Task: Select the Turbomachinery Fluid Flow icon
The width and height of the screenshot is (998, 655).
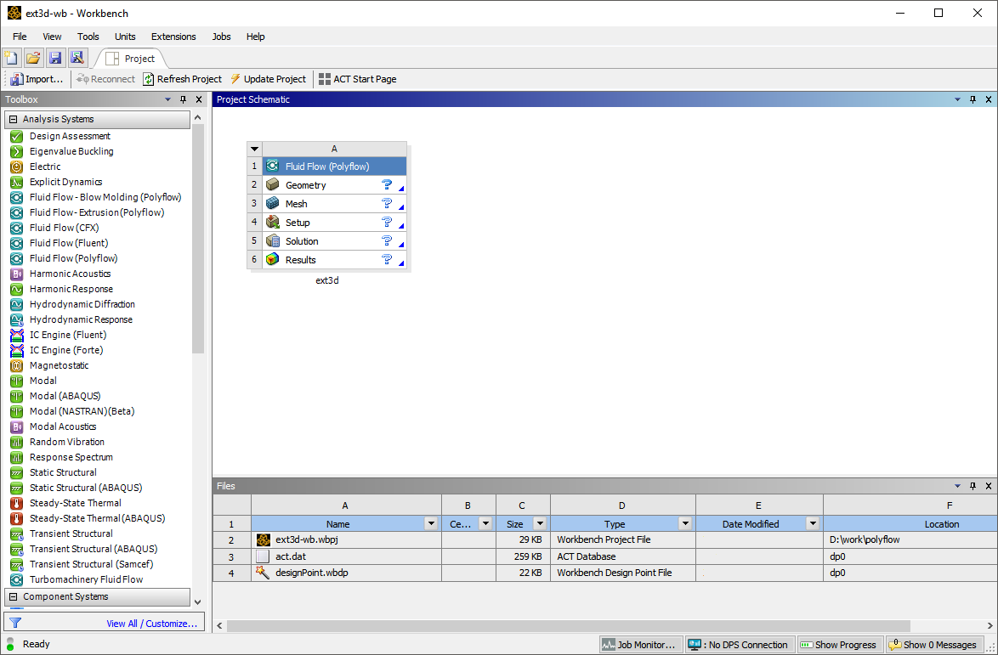Action: (17, 579)
